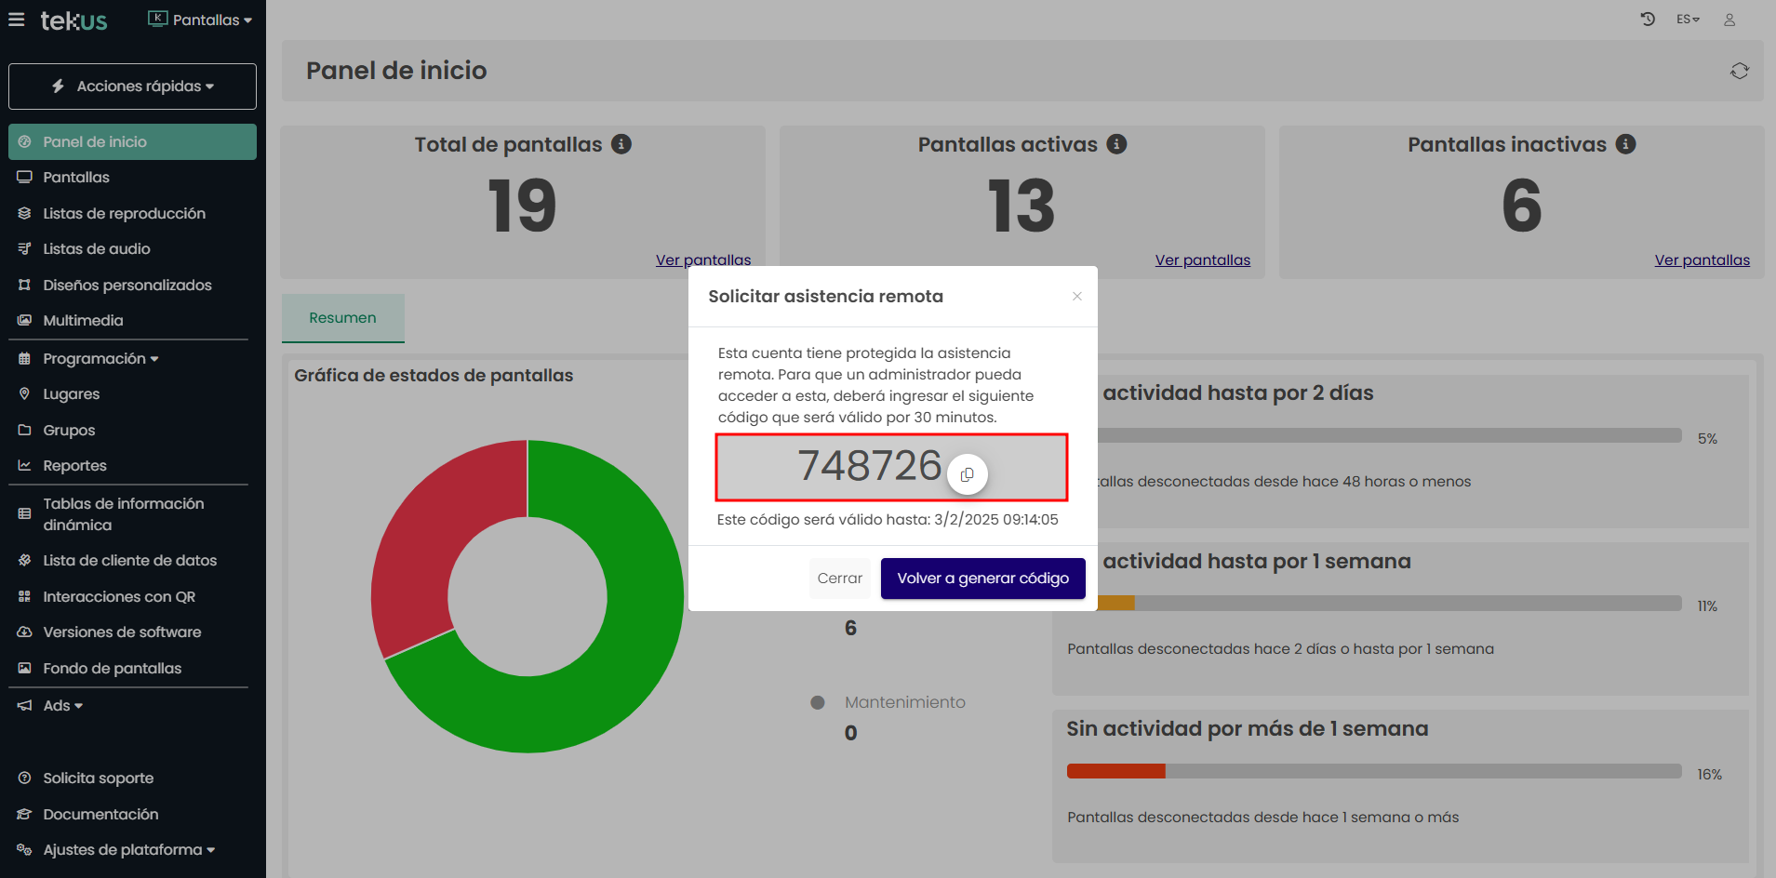The width and height of the screenshot is (1776, 878).
Task: Go to Listas de reproducción
Action: pyautogui.click(x=124, y=214)
